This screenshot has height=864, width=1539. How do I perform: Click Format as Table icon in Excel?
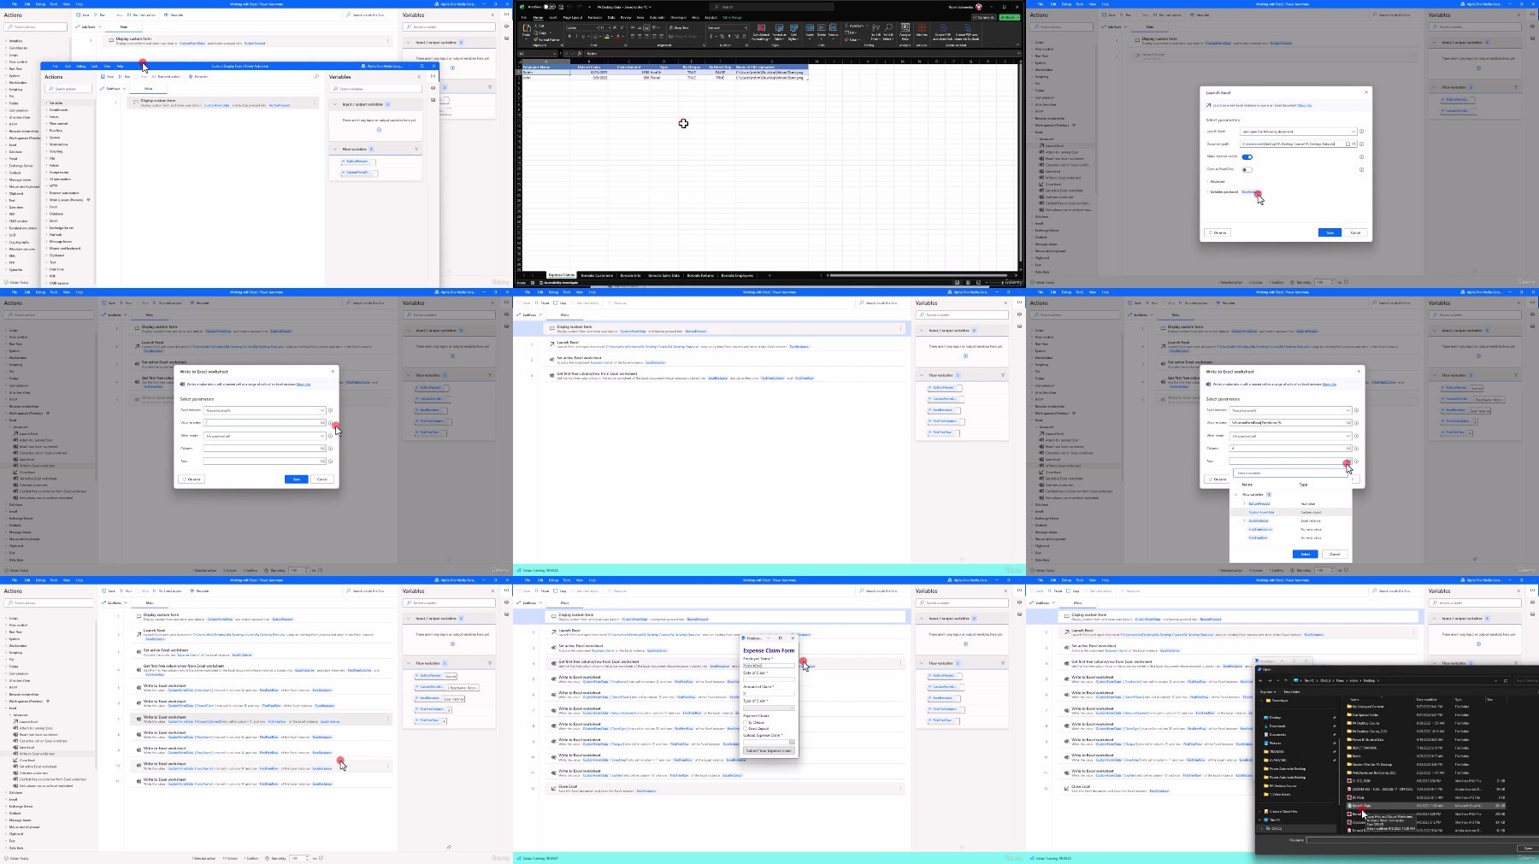779,32
